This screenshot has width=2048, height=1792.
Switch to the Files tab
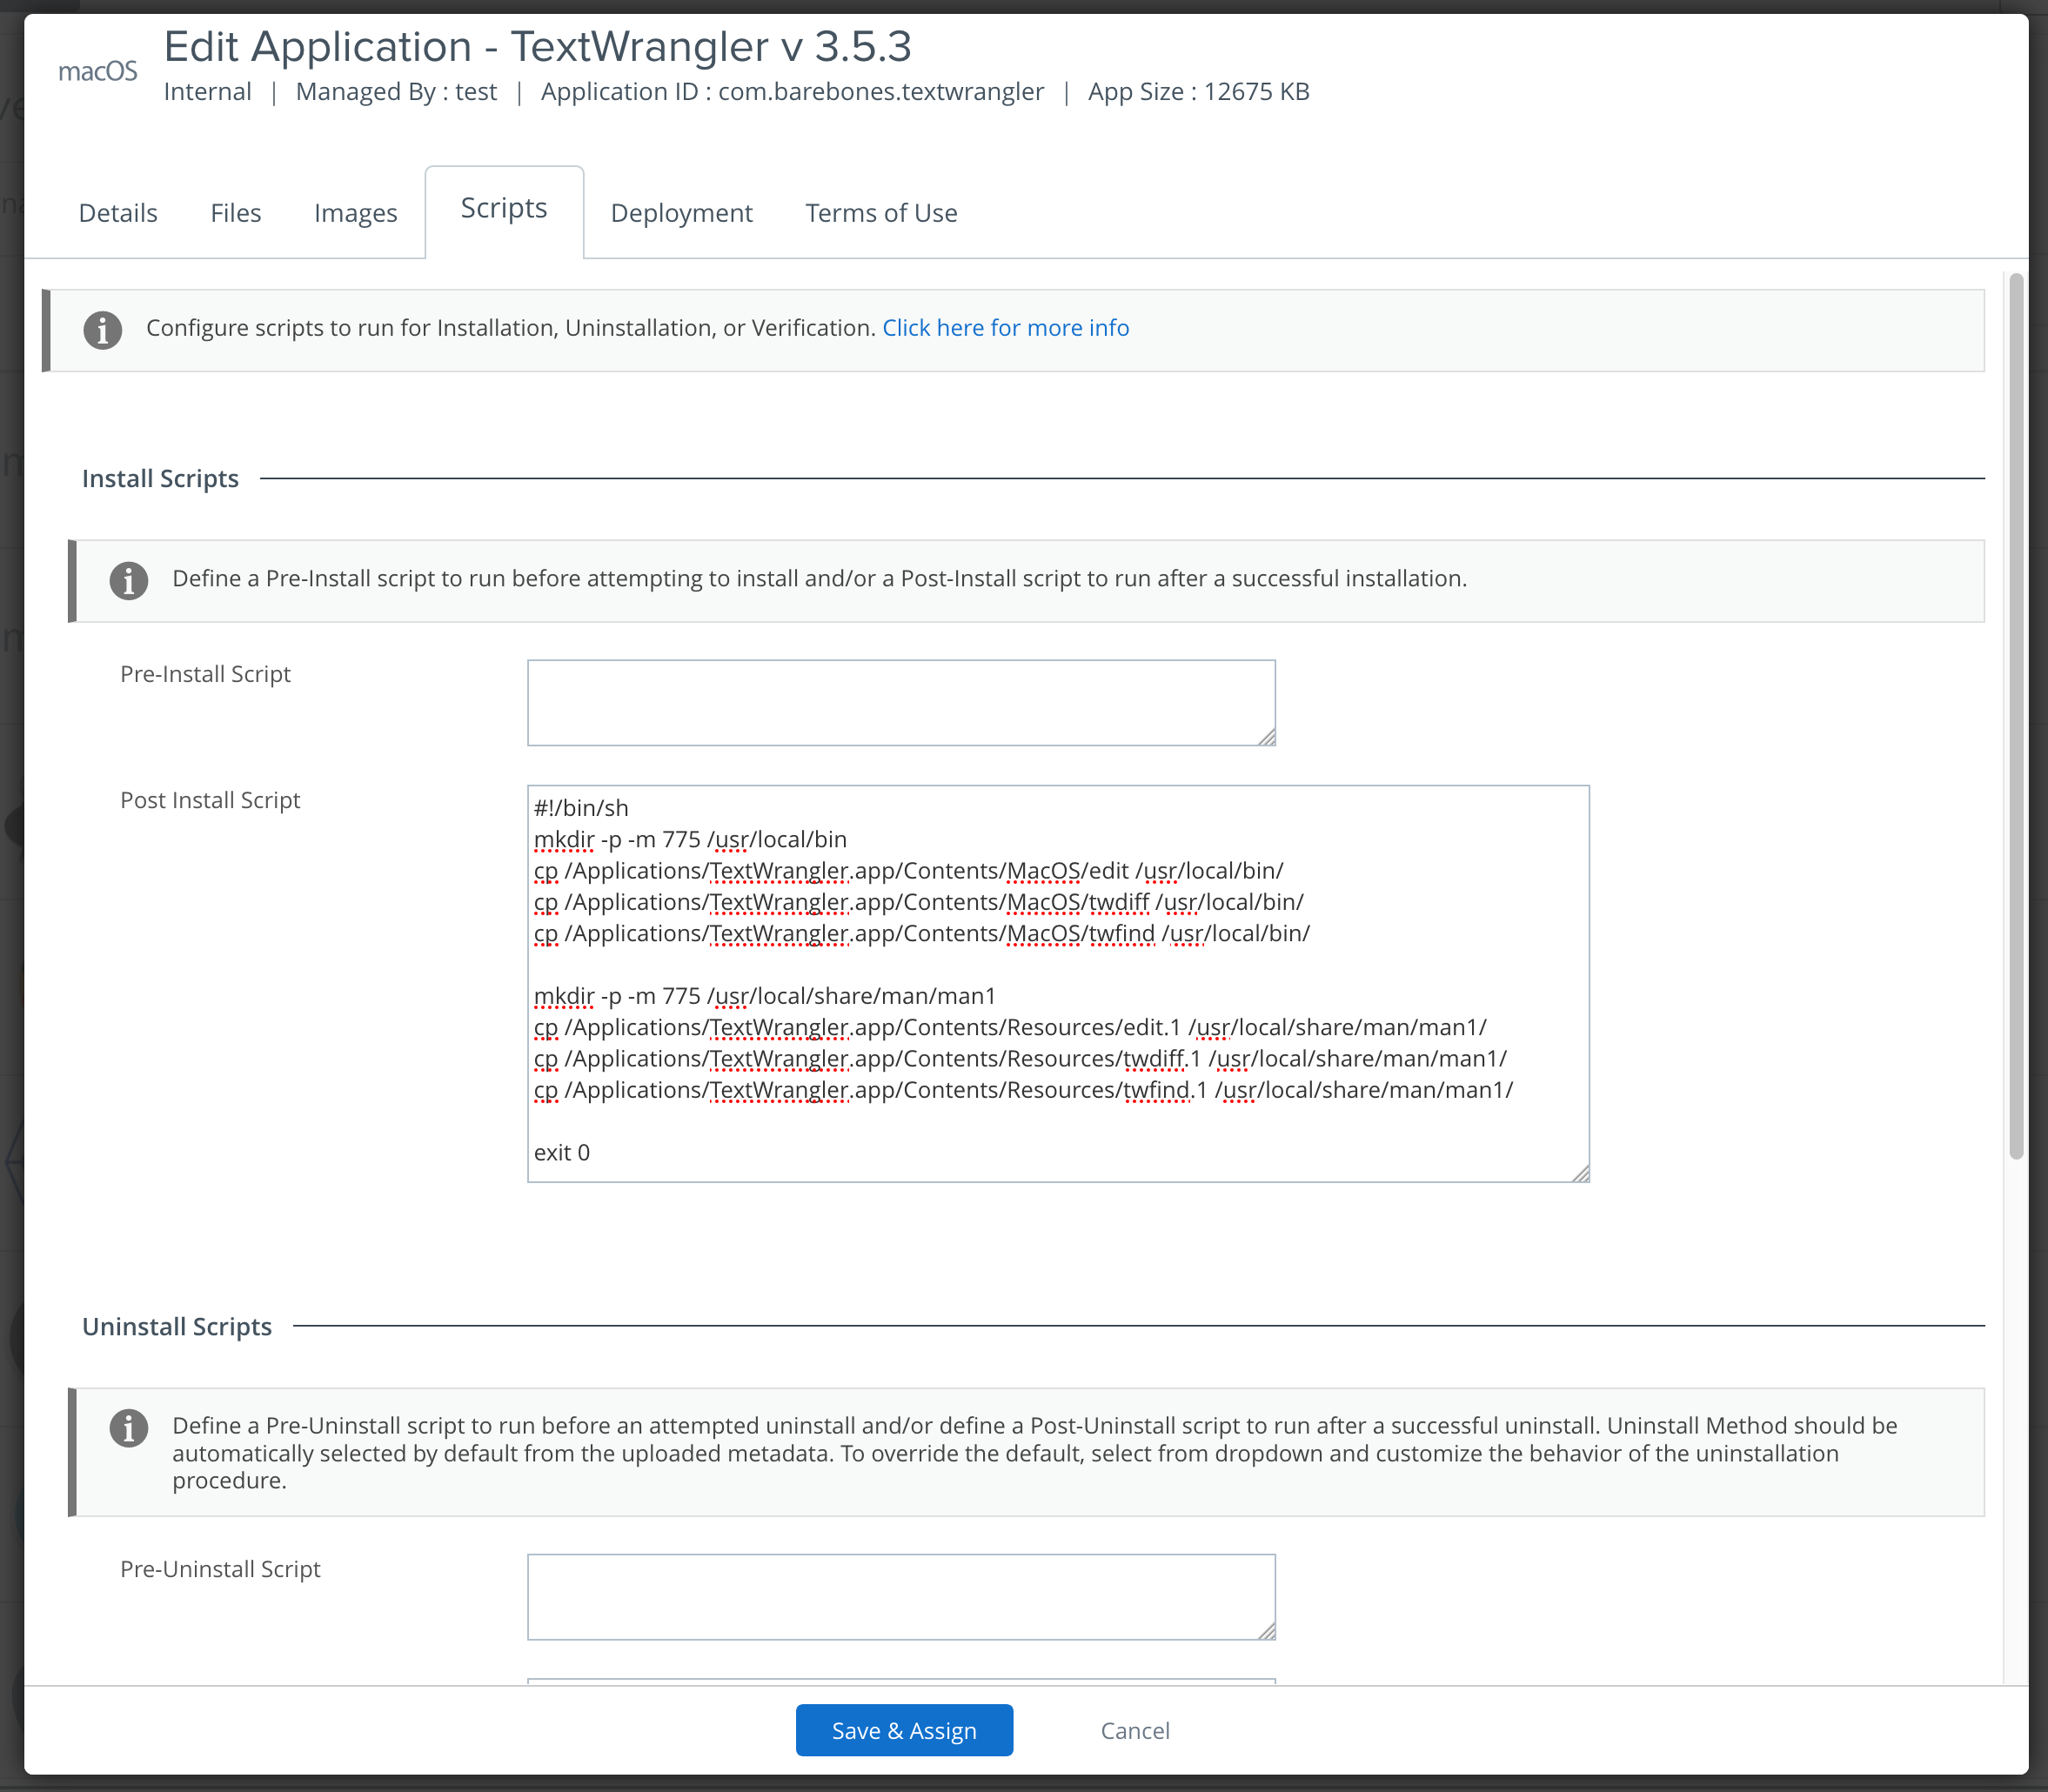[235, 213]
